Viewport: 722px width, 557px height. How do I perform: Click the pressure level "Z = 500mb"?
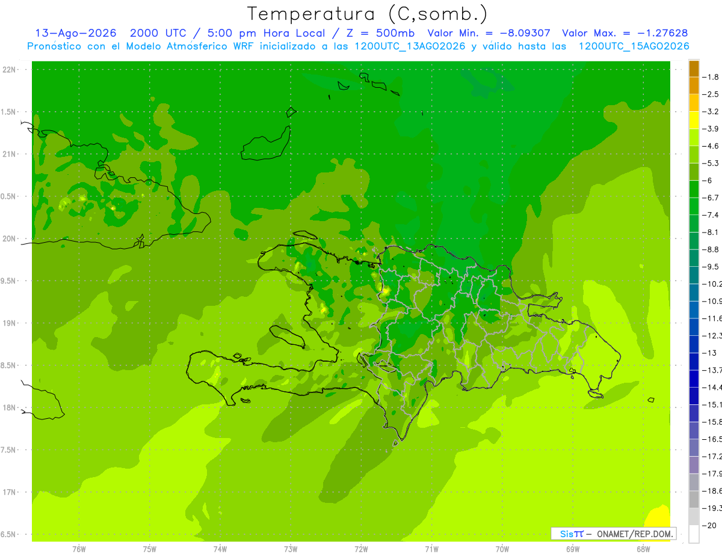380,33
